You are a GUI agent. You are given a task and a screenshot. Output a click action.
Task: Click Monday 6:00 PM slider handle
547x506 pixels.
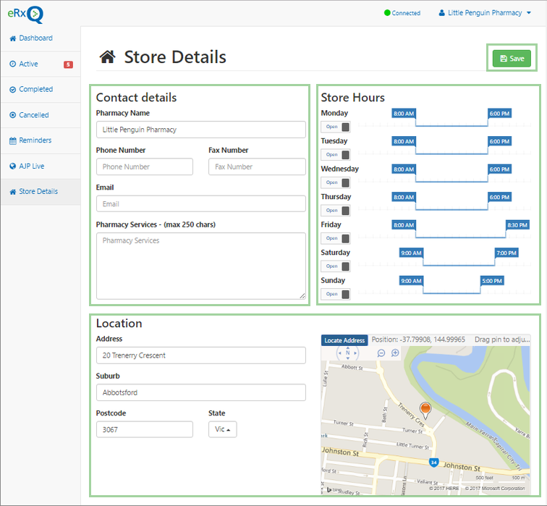tap(499, 114)
